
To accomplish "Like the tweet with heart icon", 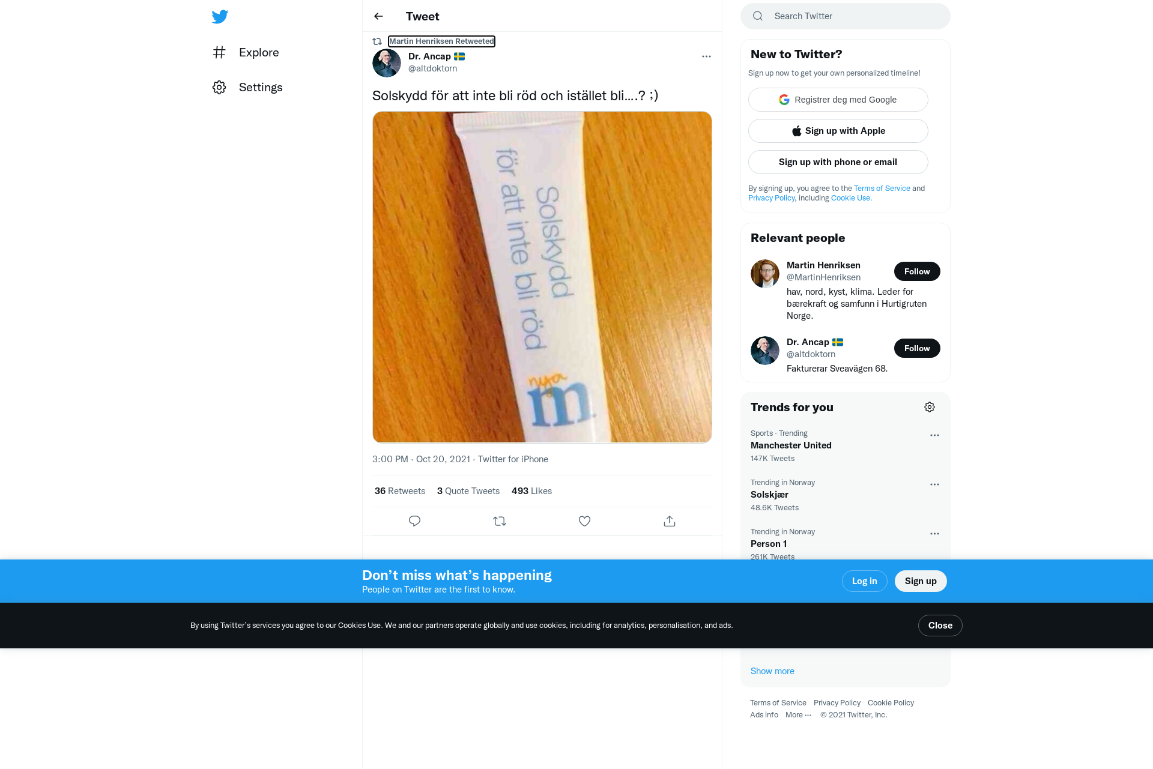I will click(584, 521).
